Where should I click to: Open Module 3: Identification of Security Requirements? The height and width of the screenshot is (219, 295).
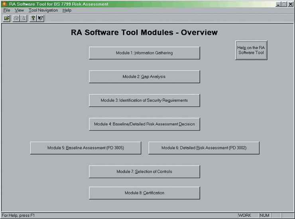pos(144,100)
